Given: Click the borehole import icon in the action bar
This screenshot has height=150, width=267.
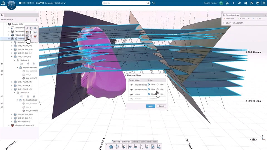Looking at the screenshot, I should pyautogui.click(x=123, y=147).
